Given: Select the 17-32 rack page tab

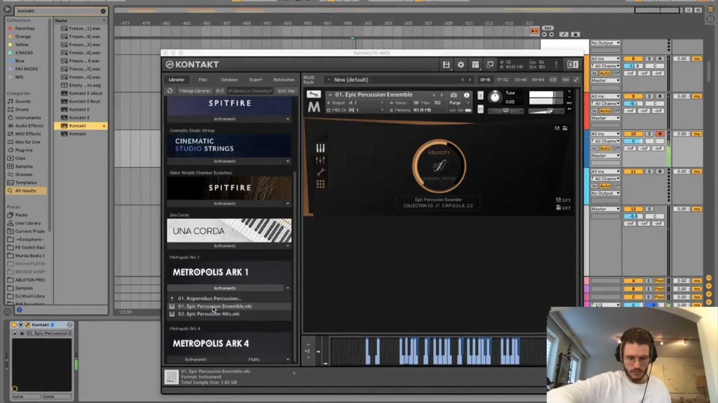Looking at the screenshot, I should [x=503, y=80].
